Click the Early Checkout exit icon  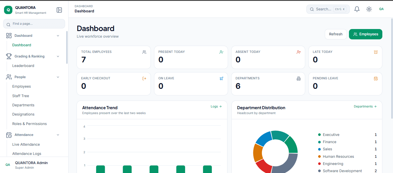144,78
